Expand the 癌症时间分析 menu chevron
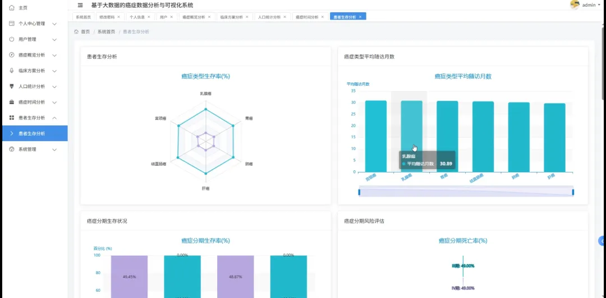Viewport: 606px width, 298px height. pos(54,103)
